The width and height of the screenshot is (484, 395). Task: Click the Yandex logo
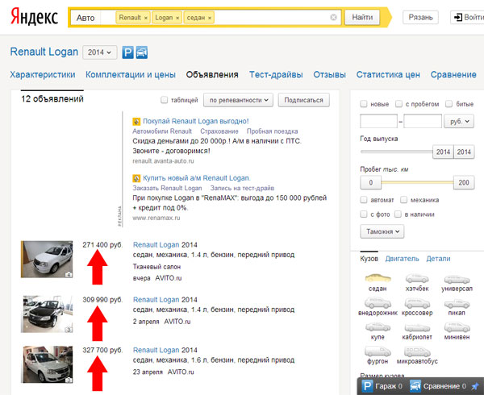pos(34,17)
